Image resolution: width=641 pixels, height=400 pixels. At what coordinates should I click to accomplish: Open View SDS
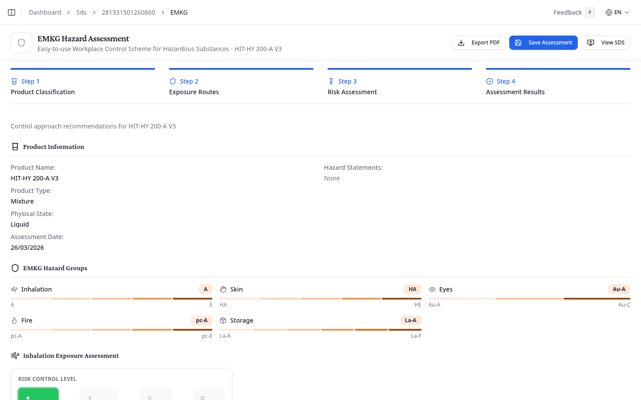[605, 43]
